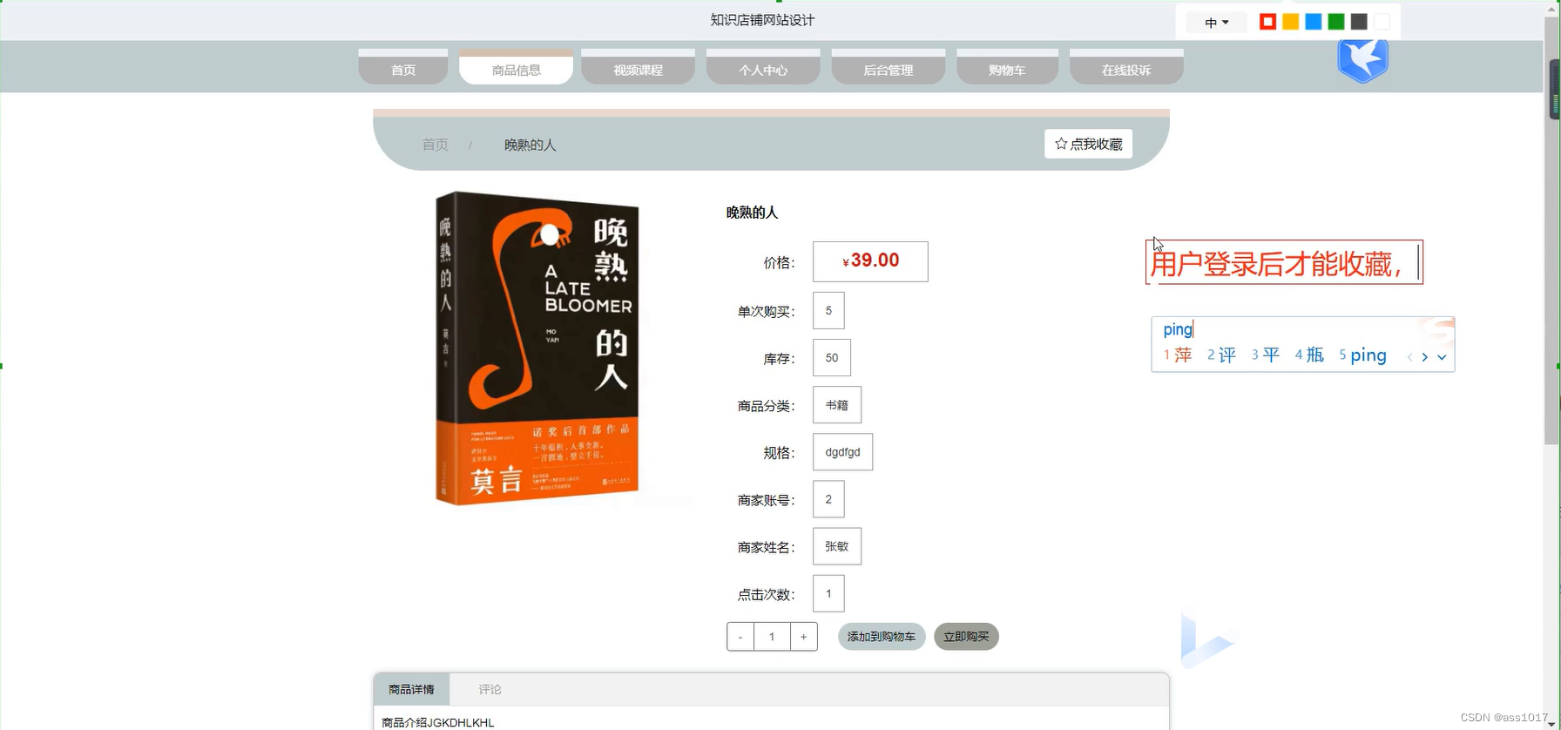
Task: Click the vertical scrollbar thumb
Action: tap(1551, 230)
